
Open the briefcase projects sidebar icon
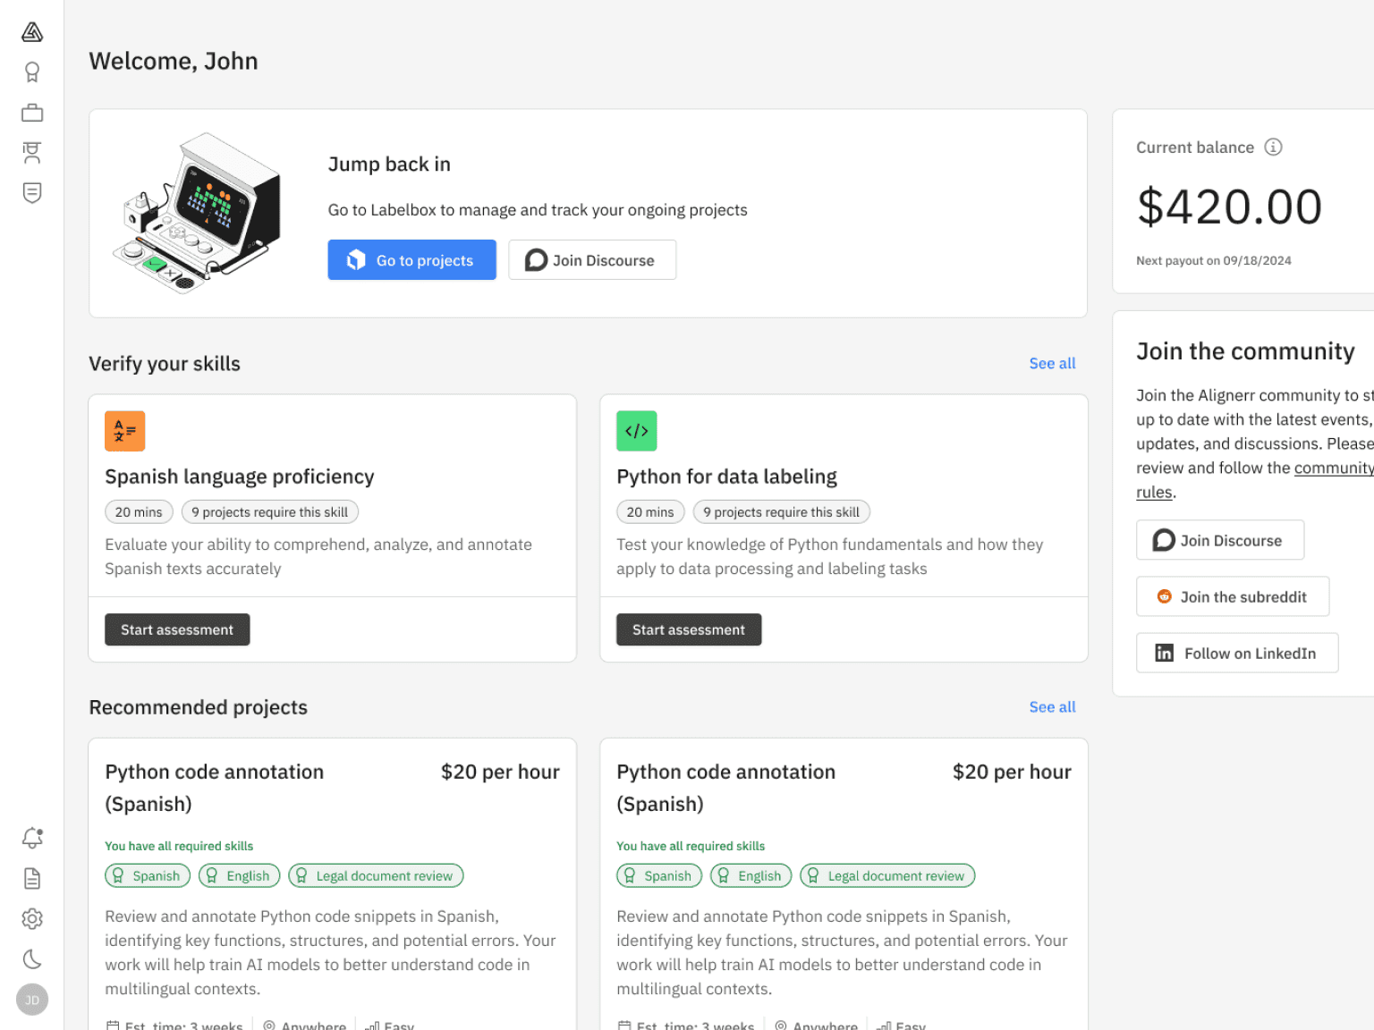[32, 113]
